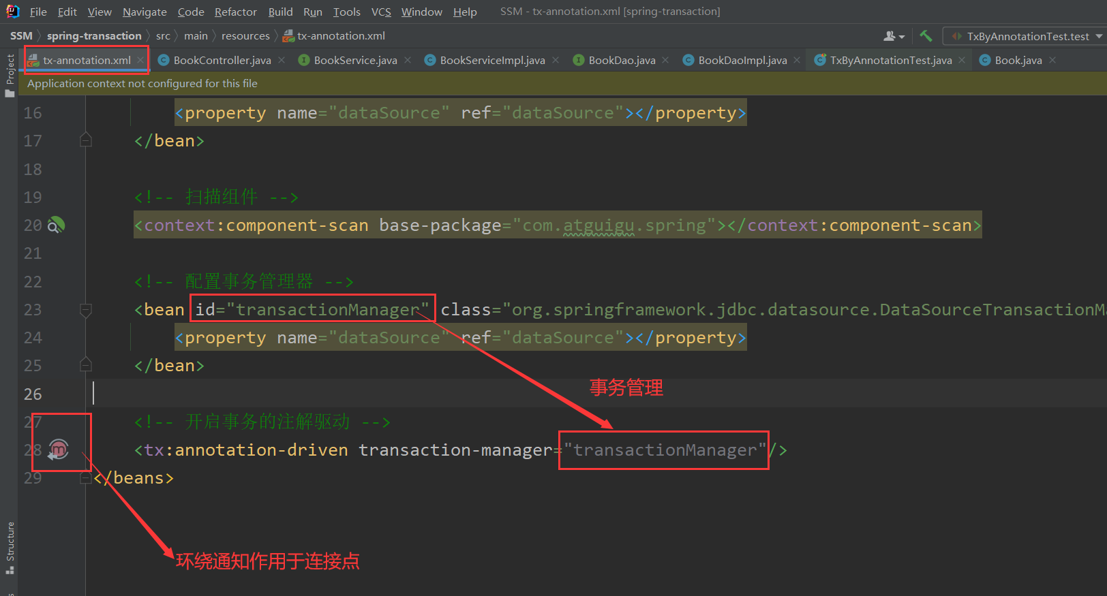Click spring-transaction breadcrumb
The image size is (1107, 596).
click(94, 36)
